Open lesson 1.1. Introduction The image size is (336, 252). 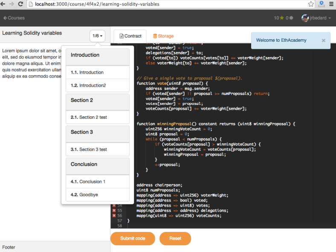[98, 72]
